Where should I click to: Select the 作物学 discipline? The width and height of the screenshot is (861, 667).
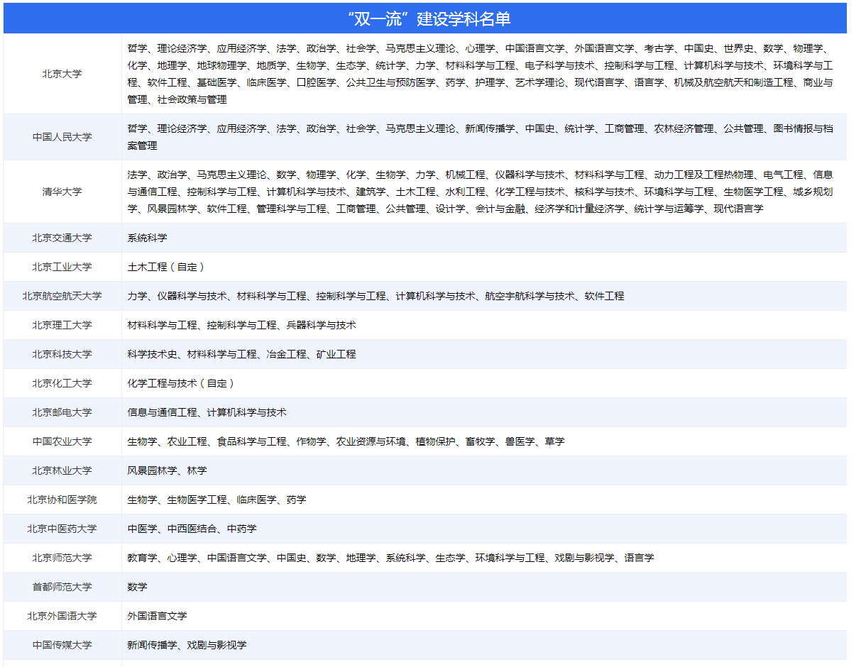(312, 441)
